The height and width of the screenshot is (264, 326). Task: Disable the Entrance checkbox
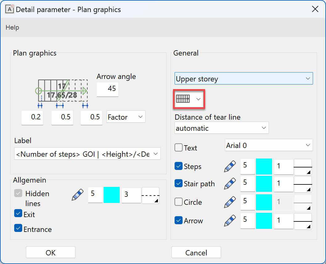pyautogui.click(x=18, y=228)
